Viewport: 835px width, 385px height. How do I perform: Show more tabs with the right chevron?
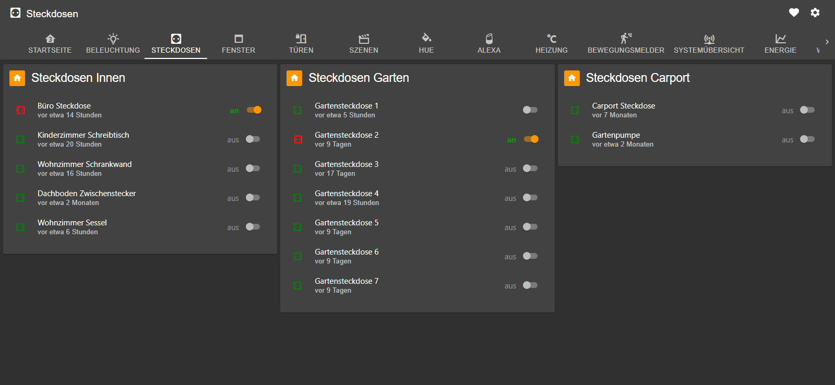pos(827,42)
